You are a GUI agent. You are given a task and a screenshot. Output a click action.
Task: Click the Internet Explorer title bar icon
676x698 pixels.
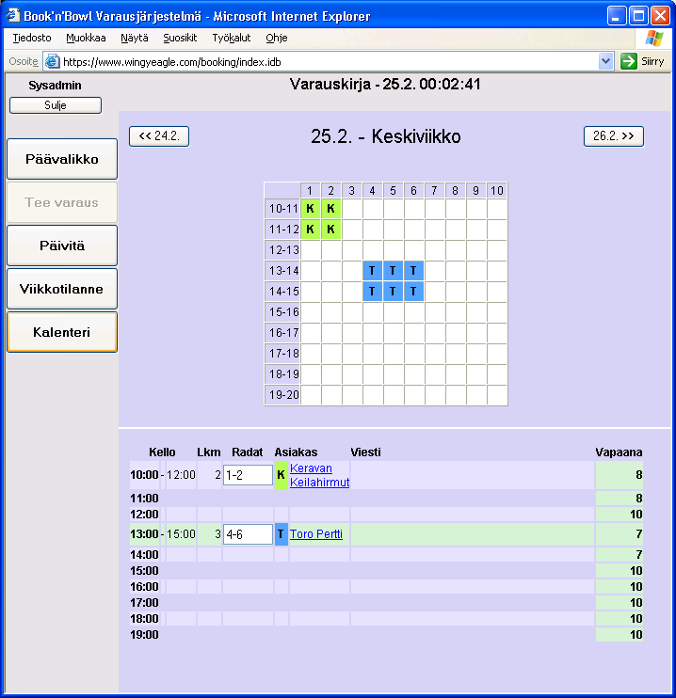pos(13,16)
